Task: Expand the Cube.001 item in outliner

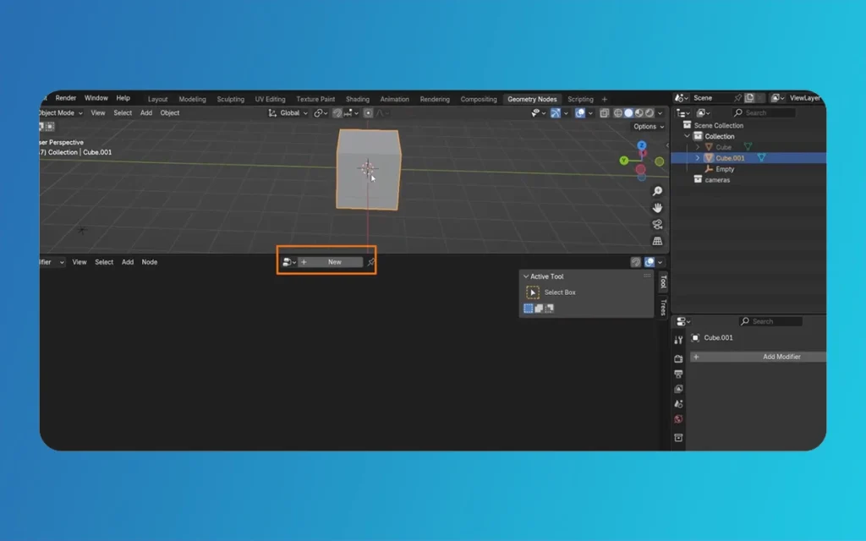Action: 698,158
